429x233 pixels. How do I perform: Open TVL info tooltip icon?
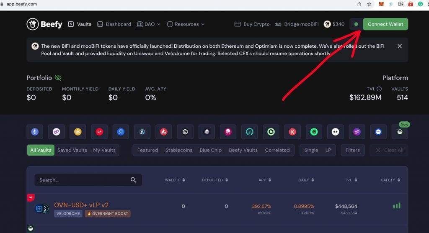tap(379, 89)
